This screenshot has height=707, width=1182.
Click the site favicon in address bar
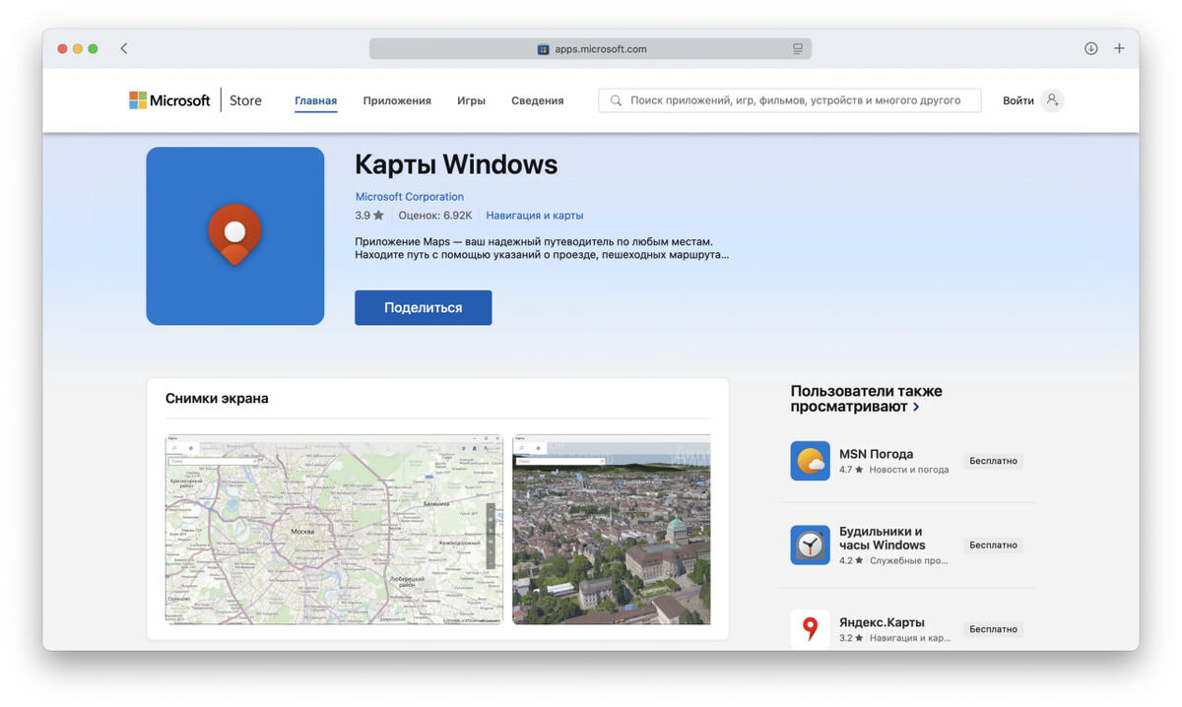543,49
